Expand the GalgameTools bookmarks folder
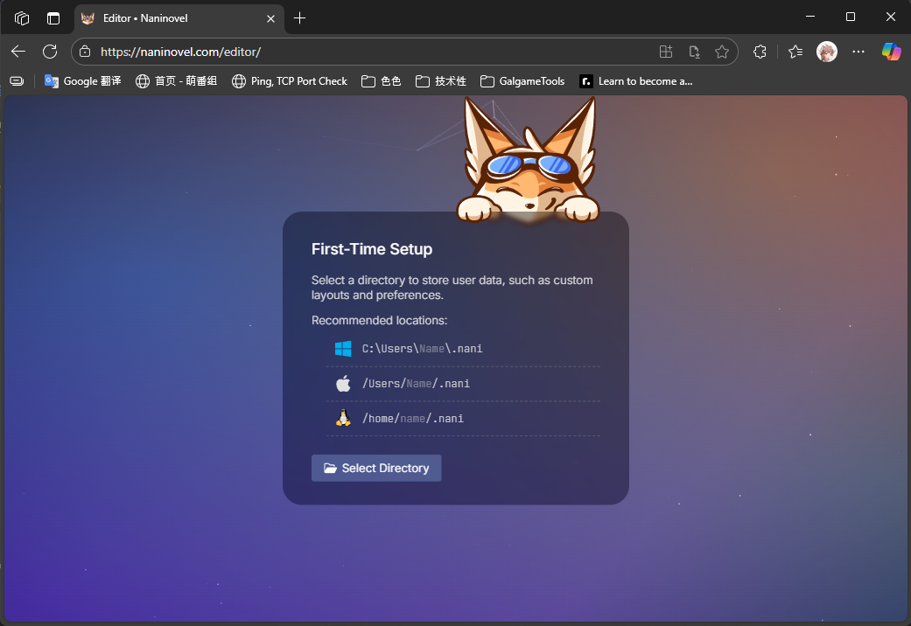The height and width of the screenshot is (626, 911). pos(522,81)
